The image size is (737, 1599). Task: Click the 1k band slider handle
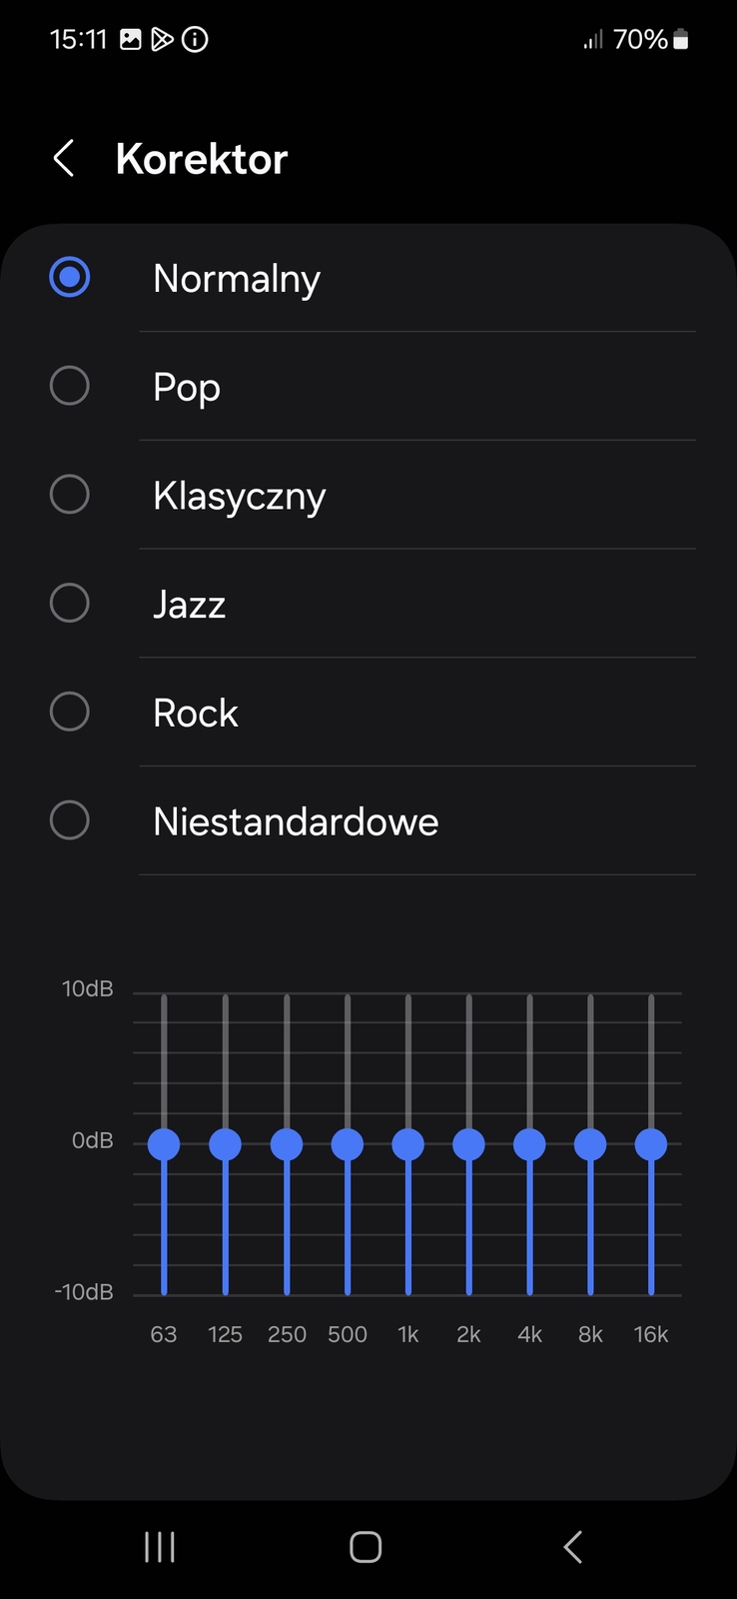pos(408,1144)
